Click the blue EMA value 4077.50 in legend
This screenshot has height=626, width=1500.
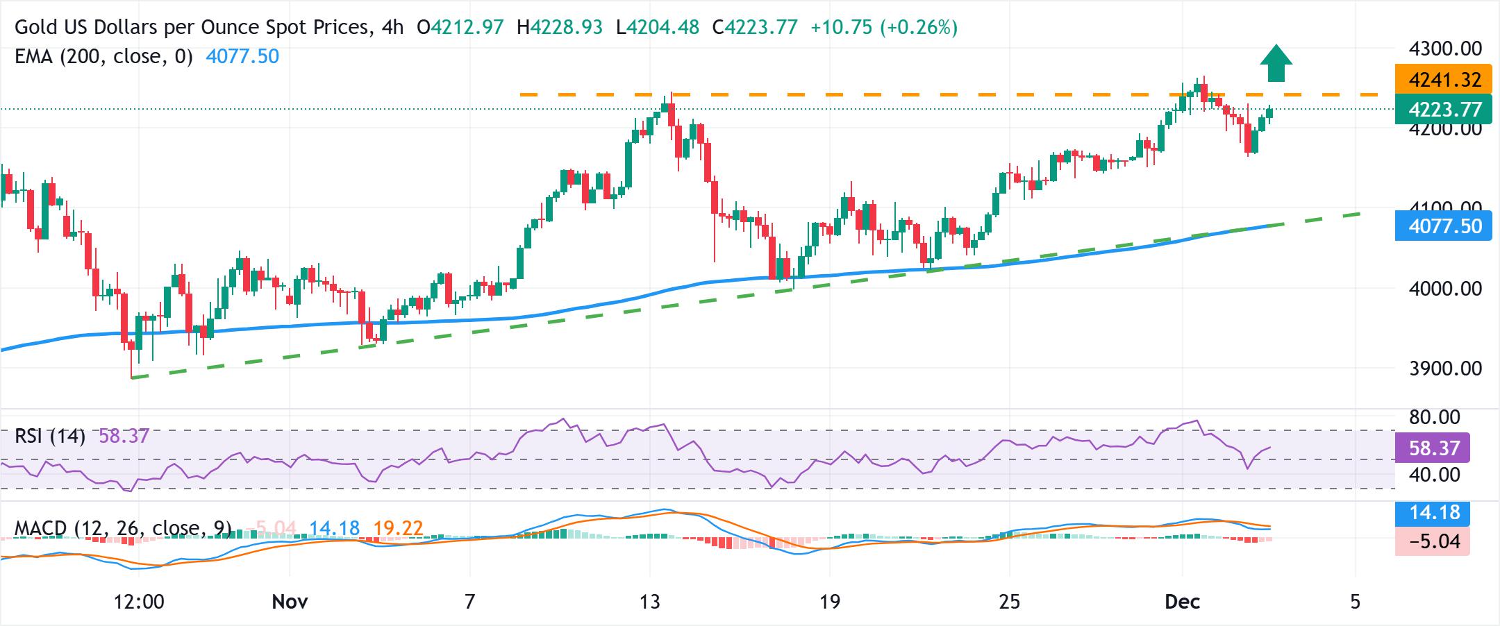click(x=242, y=56)
